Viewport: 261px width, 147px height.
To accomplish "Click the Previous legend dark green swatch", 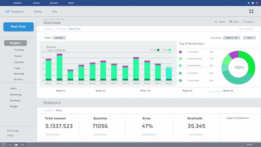I will pos(158,50).
